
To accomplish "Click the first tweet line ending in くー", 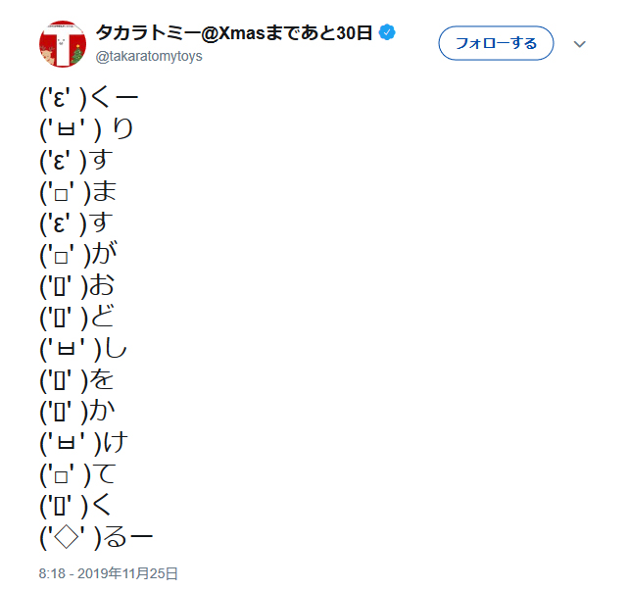I will (90, 97).
